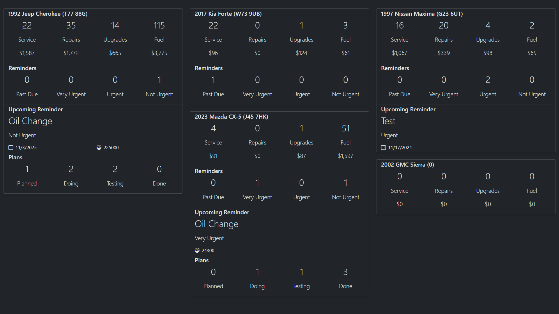Open the 2017 Kia Forte vehicle title
The width and height of the screenshot is (559, 314).
click(x=228, y=14)
